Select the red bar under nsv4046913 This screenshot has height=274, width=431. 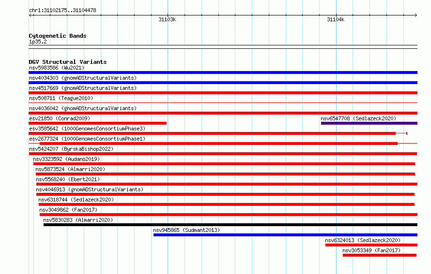pos(225,194)
